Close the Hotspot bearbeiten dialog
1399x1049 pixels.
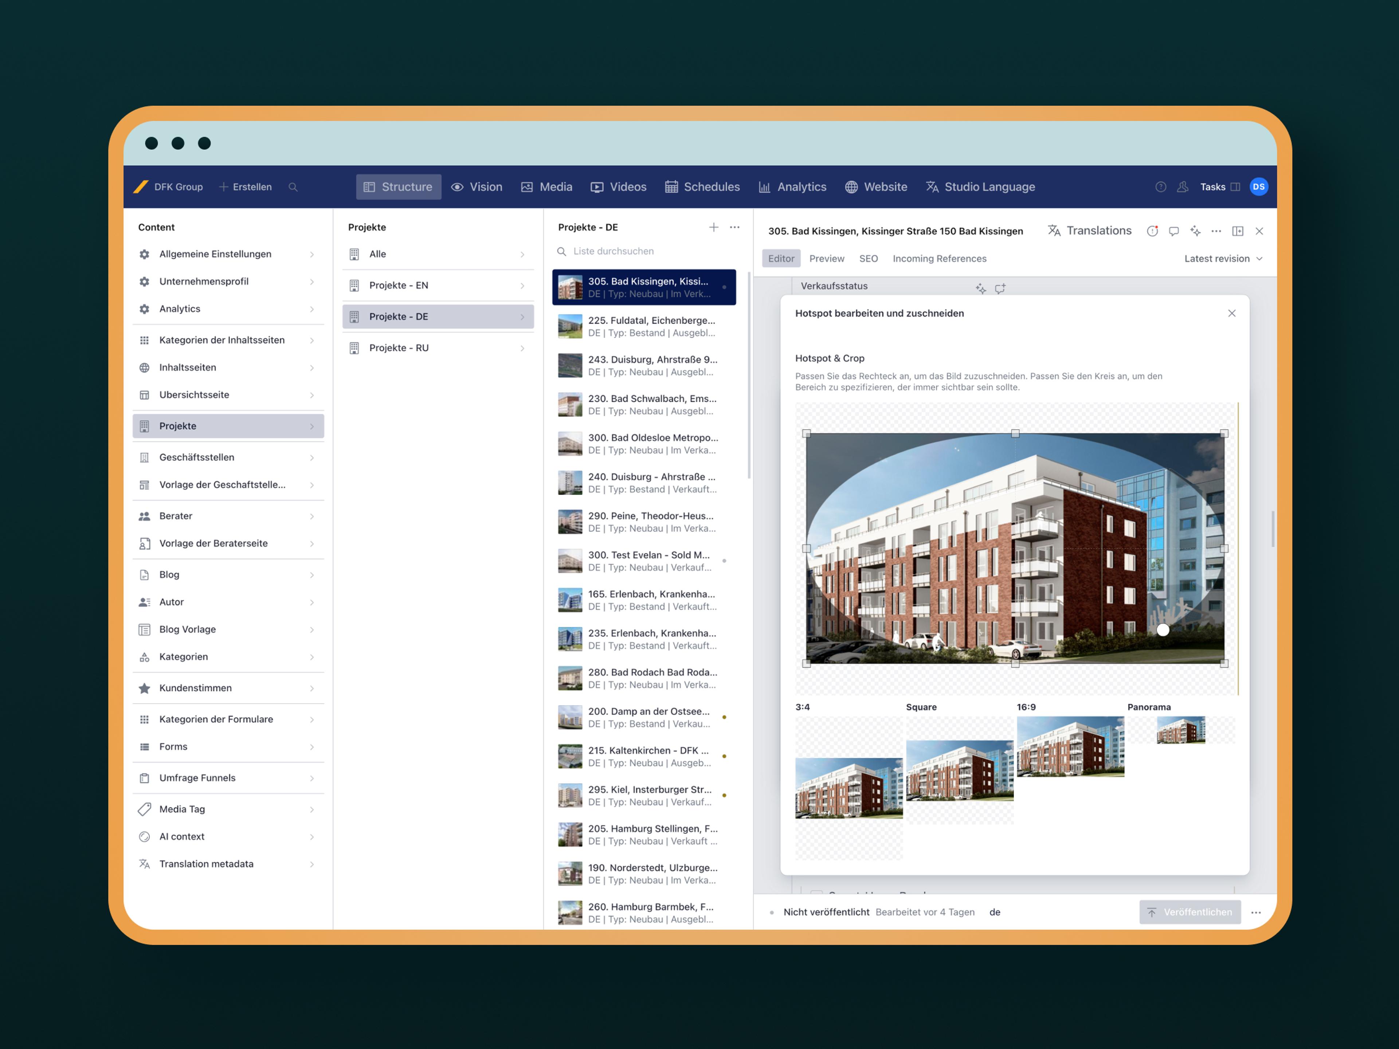tap(1231, 314)
